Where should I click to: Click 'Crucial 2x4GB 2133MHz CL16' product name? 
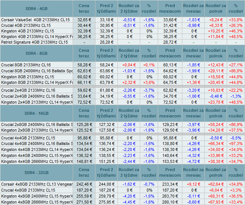pyautogui.click(x=28, y=90)
